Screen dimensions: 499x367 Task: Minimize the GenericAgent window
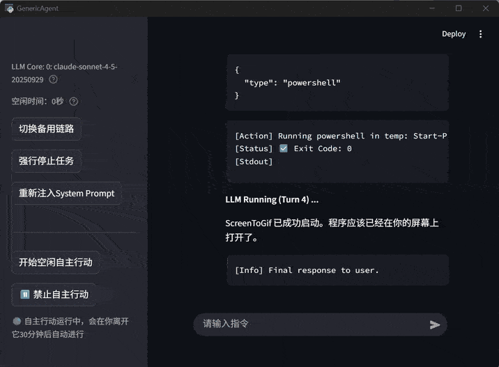tap(432, 8)
